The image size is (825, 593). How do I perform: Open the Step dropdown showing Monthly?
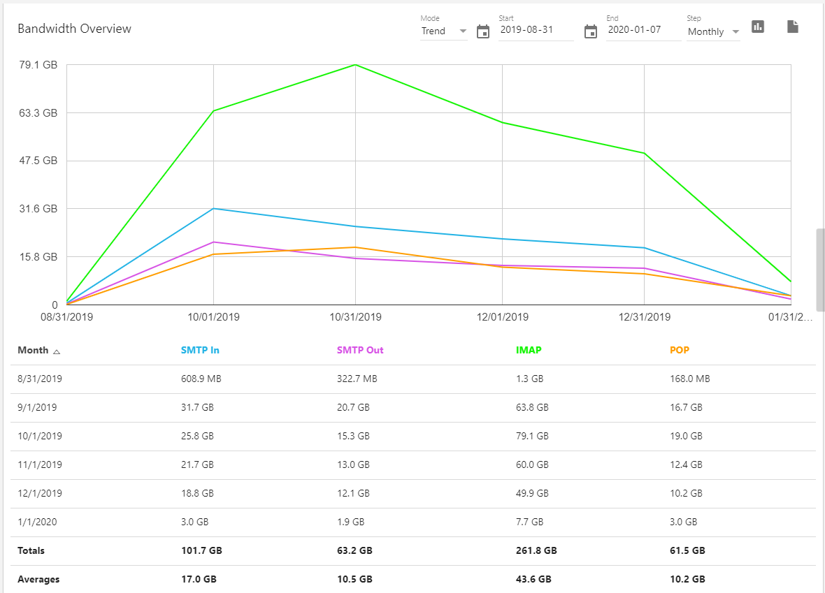click(713, 31)
